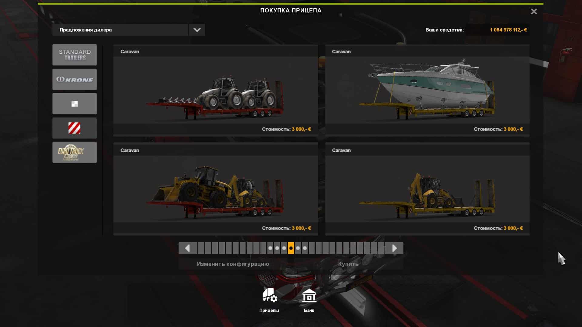The width and height of the screenshot is (582, 327).
Task: Choose the red-white striped brand icon
Action: [75, 128]
